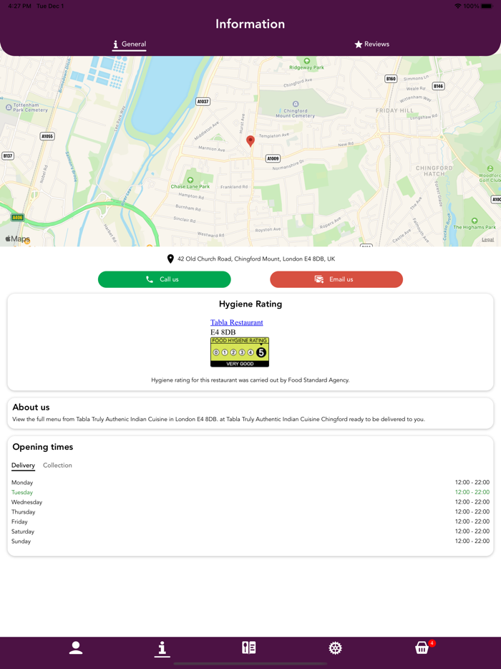The height and width of the screenshot is (669, 501).
Task: Select the Collection opening times tab
Action: tap(57, 466)
